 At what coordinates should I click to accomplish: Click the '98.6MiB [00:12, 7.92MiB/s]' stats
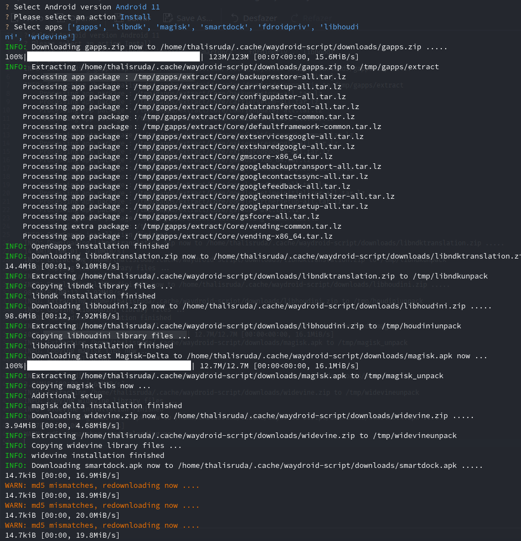[62, 317]
